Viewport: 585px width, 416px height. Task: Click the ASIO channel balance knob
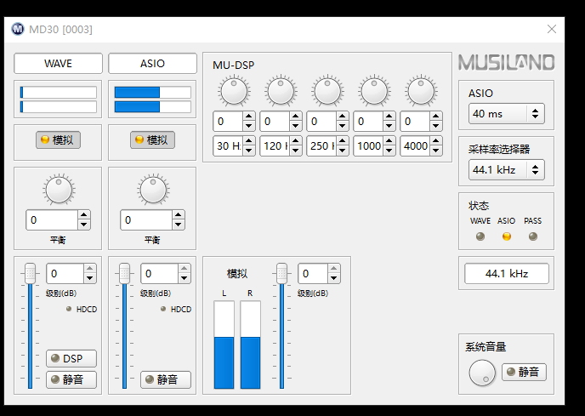click(153, 190)
